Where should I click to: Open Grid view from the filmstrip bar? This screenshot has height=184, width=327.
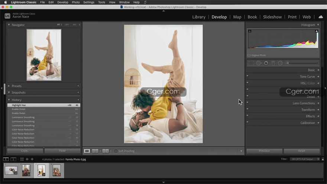click(x=22, y=159)
